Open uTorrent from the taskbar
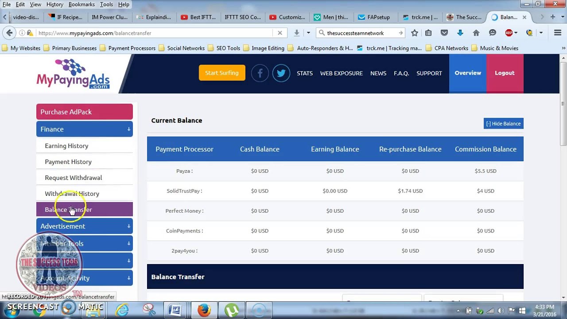567x319 pixels. pos(232,310)
